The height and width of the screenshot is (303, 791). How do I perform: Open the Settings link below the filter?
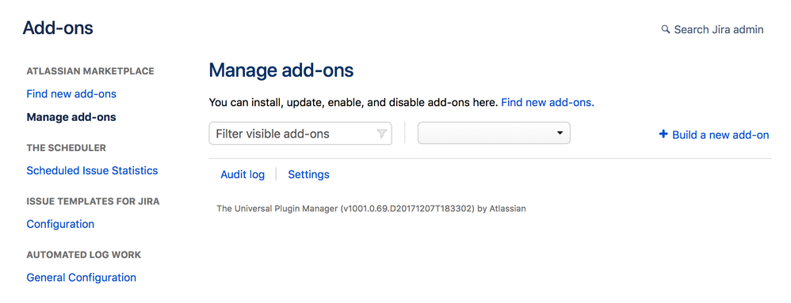(x=309, y=175)
